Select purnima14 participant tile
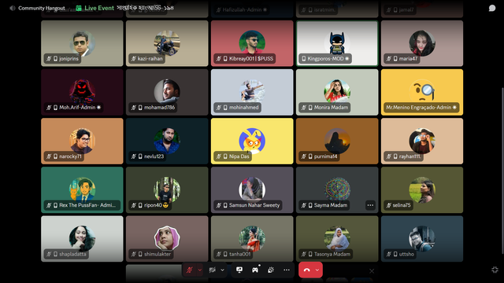The image size is (504, 283). [x=337, y=141]
